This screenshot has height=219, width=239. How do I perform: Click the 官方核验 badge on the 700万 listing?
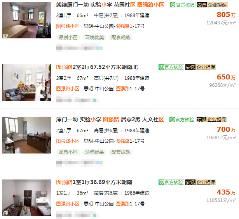click(x=182, y=119)
